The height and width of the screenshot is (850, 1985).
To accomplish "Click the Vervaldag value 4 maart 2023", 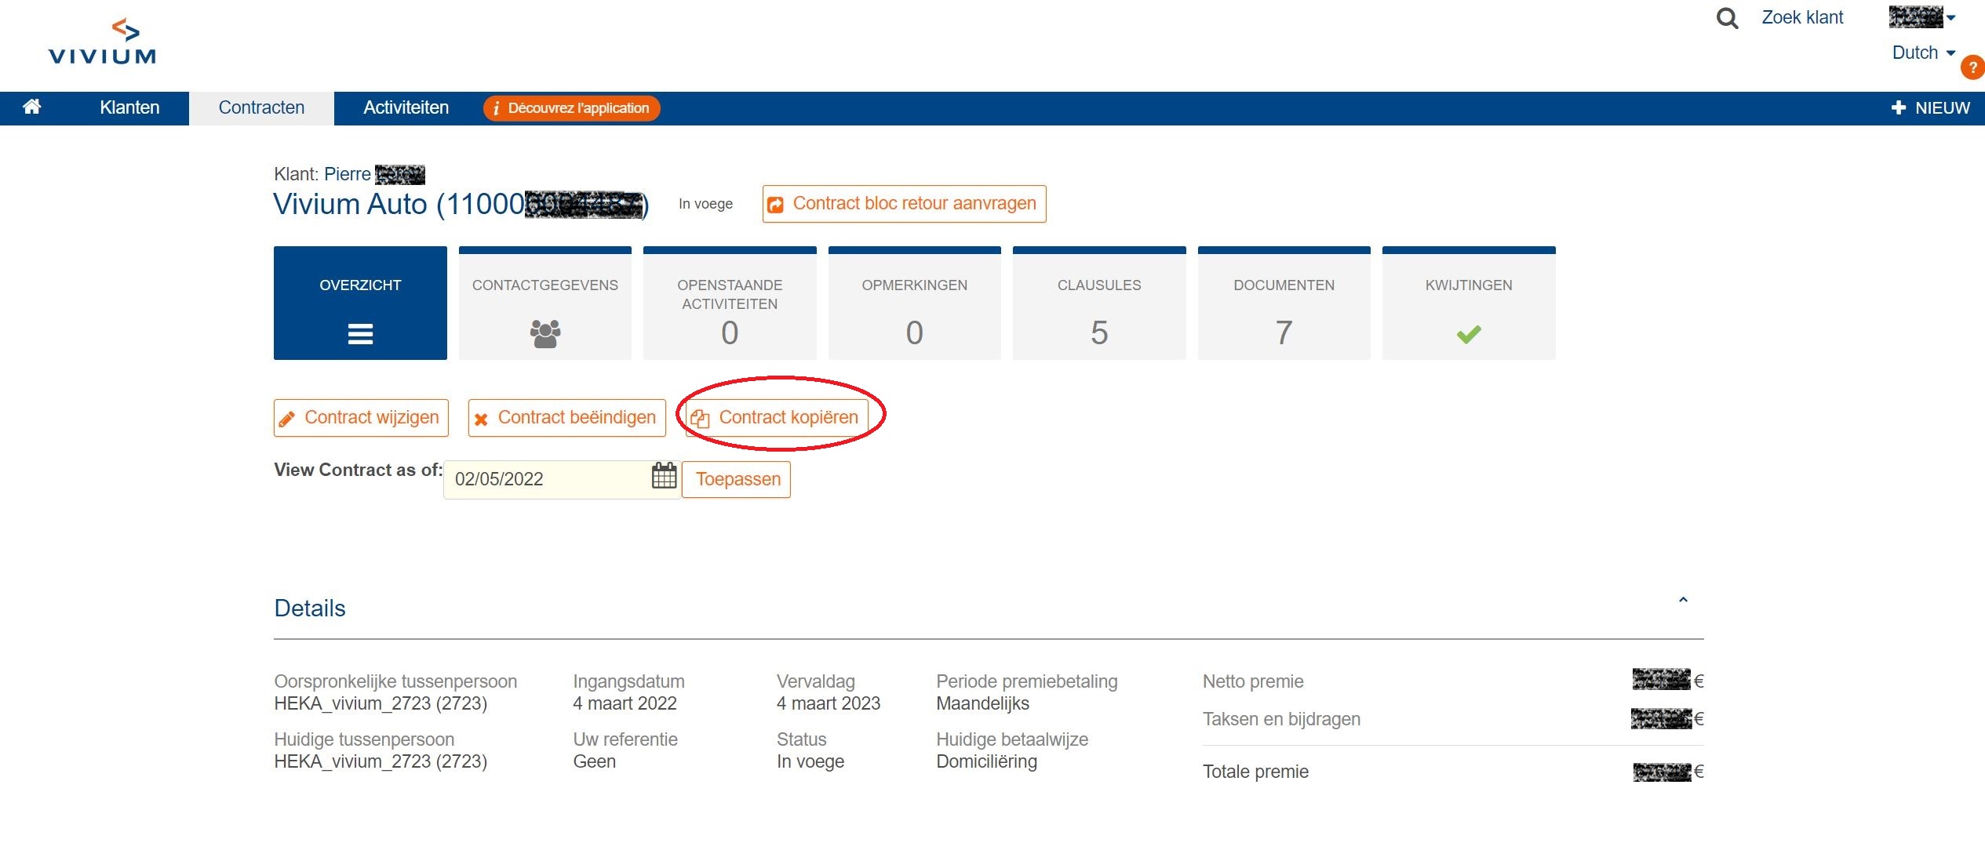I will [829, 703].
